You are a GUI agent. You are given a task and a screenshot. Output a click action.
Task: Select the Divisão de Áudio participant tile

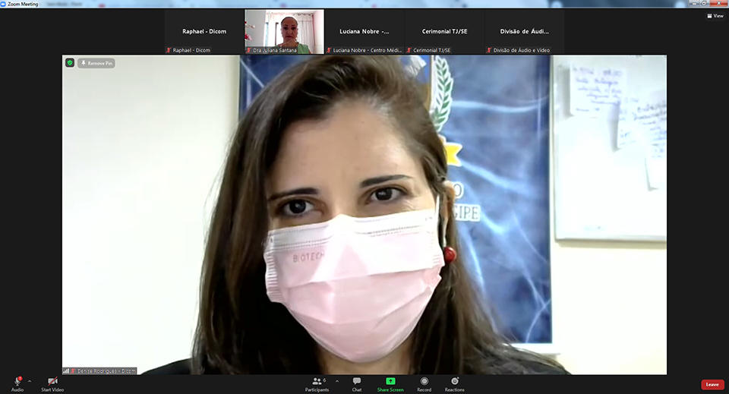click(x=524, y=31)
